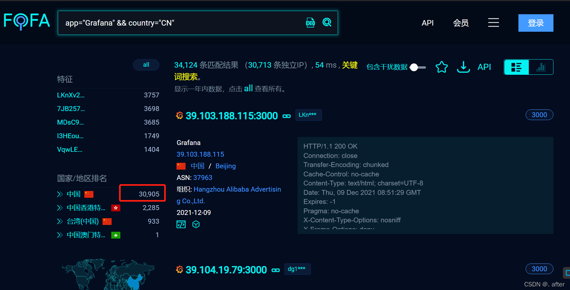This screenshot has height=290, width=570.
Task: Click the 3757 count beside LKnXv2...
Action: (x=152, y=95)
